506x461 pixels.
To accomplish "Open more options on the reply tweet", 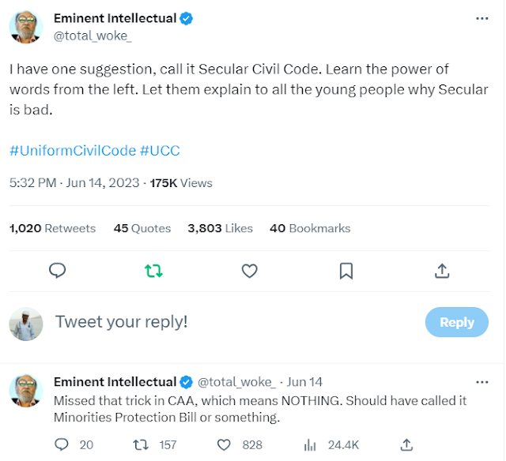I will 481,382.
